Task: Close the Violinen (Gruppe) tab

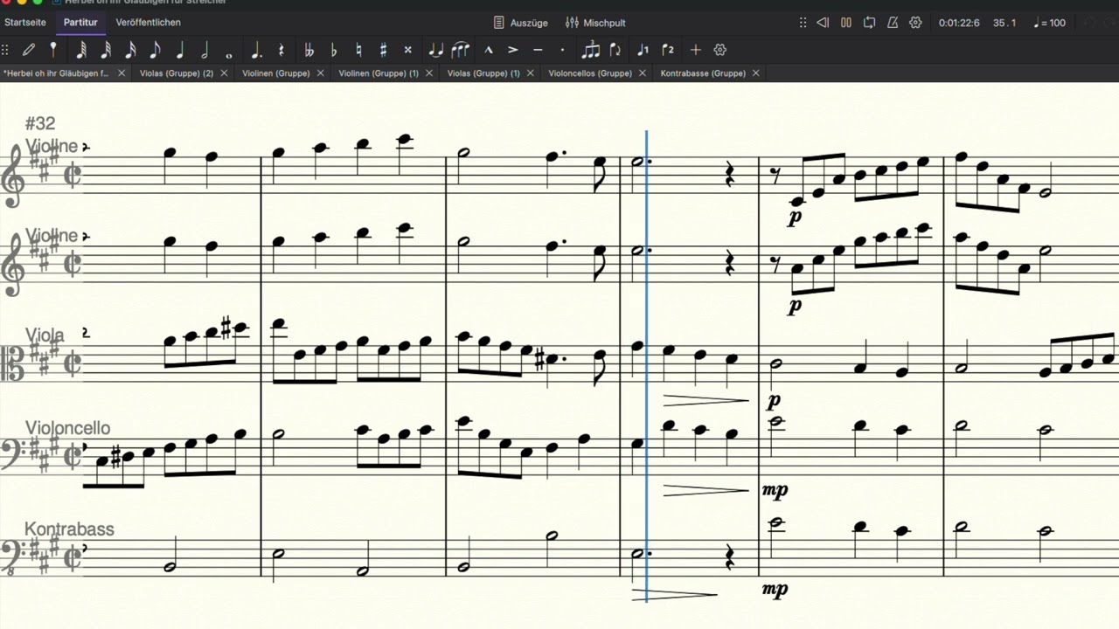Action: [320, 73]
